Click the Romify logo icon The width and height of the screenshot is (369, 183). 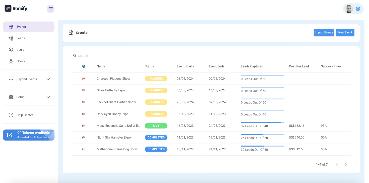(x=8, y=9)
